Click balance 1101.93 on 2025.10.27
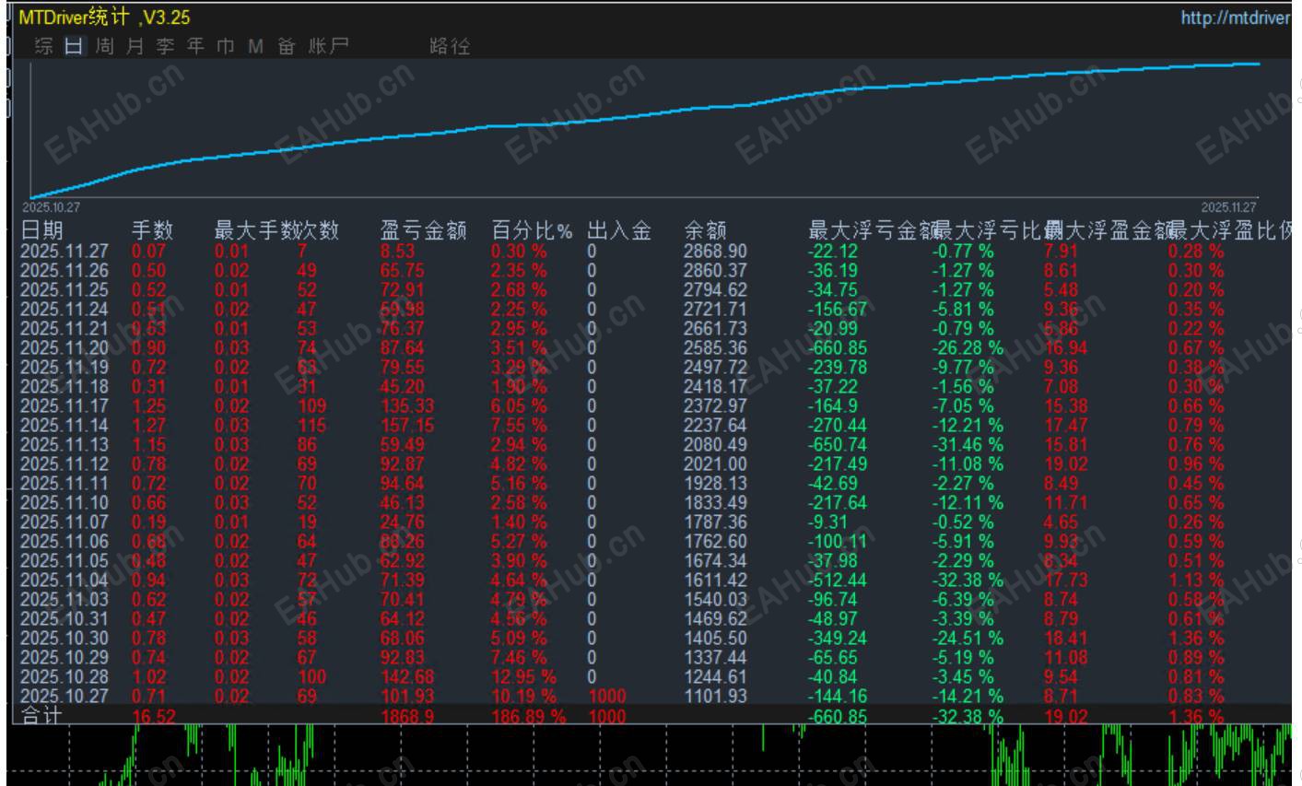Screen dimensions: 1302x786 coord(715,697)
